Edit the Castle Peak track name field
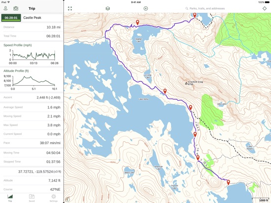This screenshot has height=203, width=271. pyautogui.click(x=42, y=18)
